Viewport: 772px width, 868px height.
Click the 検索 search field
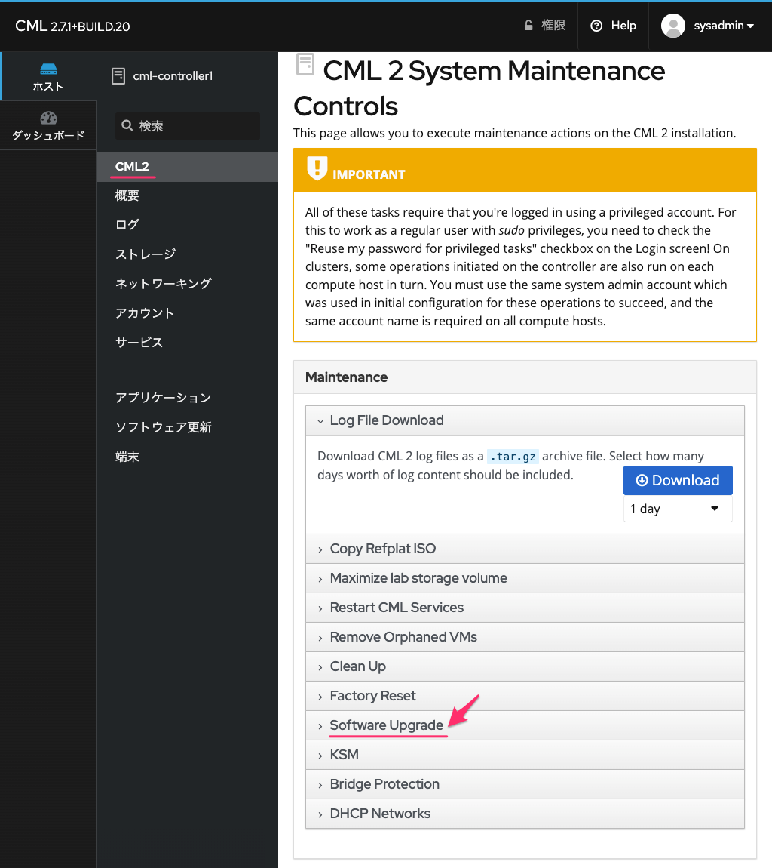pyautogui.click(x=188, y=125)
